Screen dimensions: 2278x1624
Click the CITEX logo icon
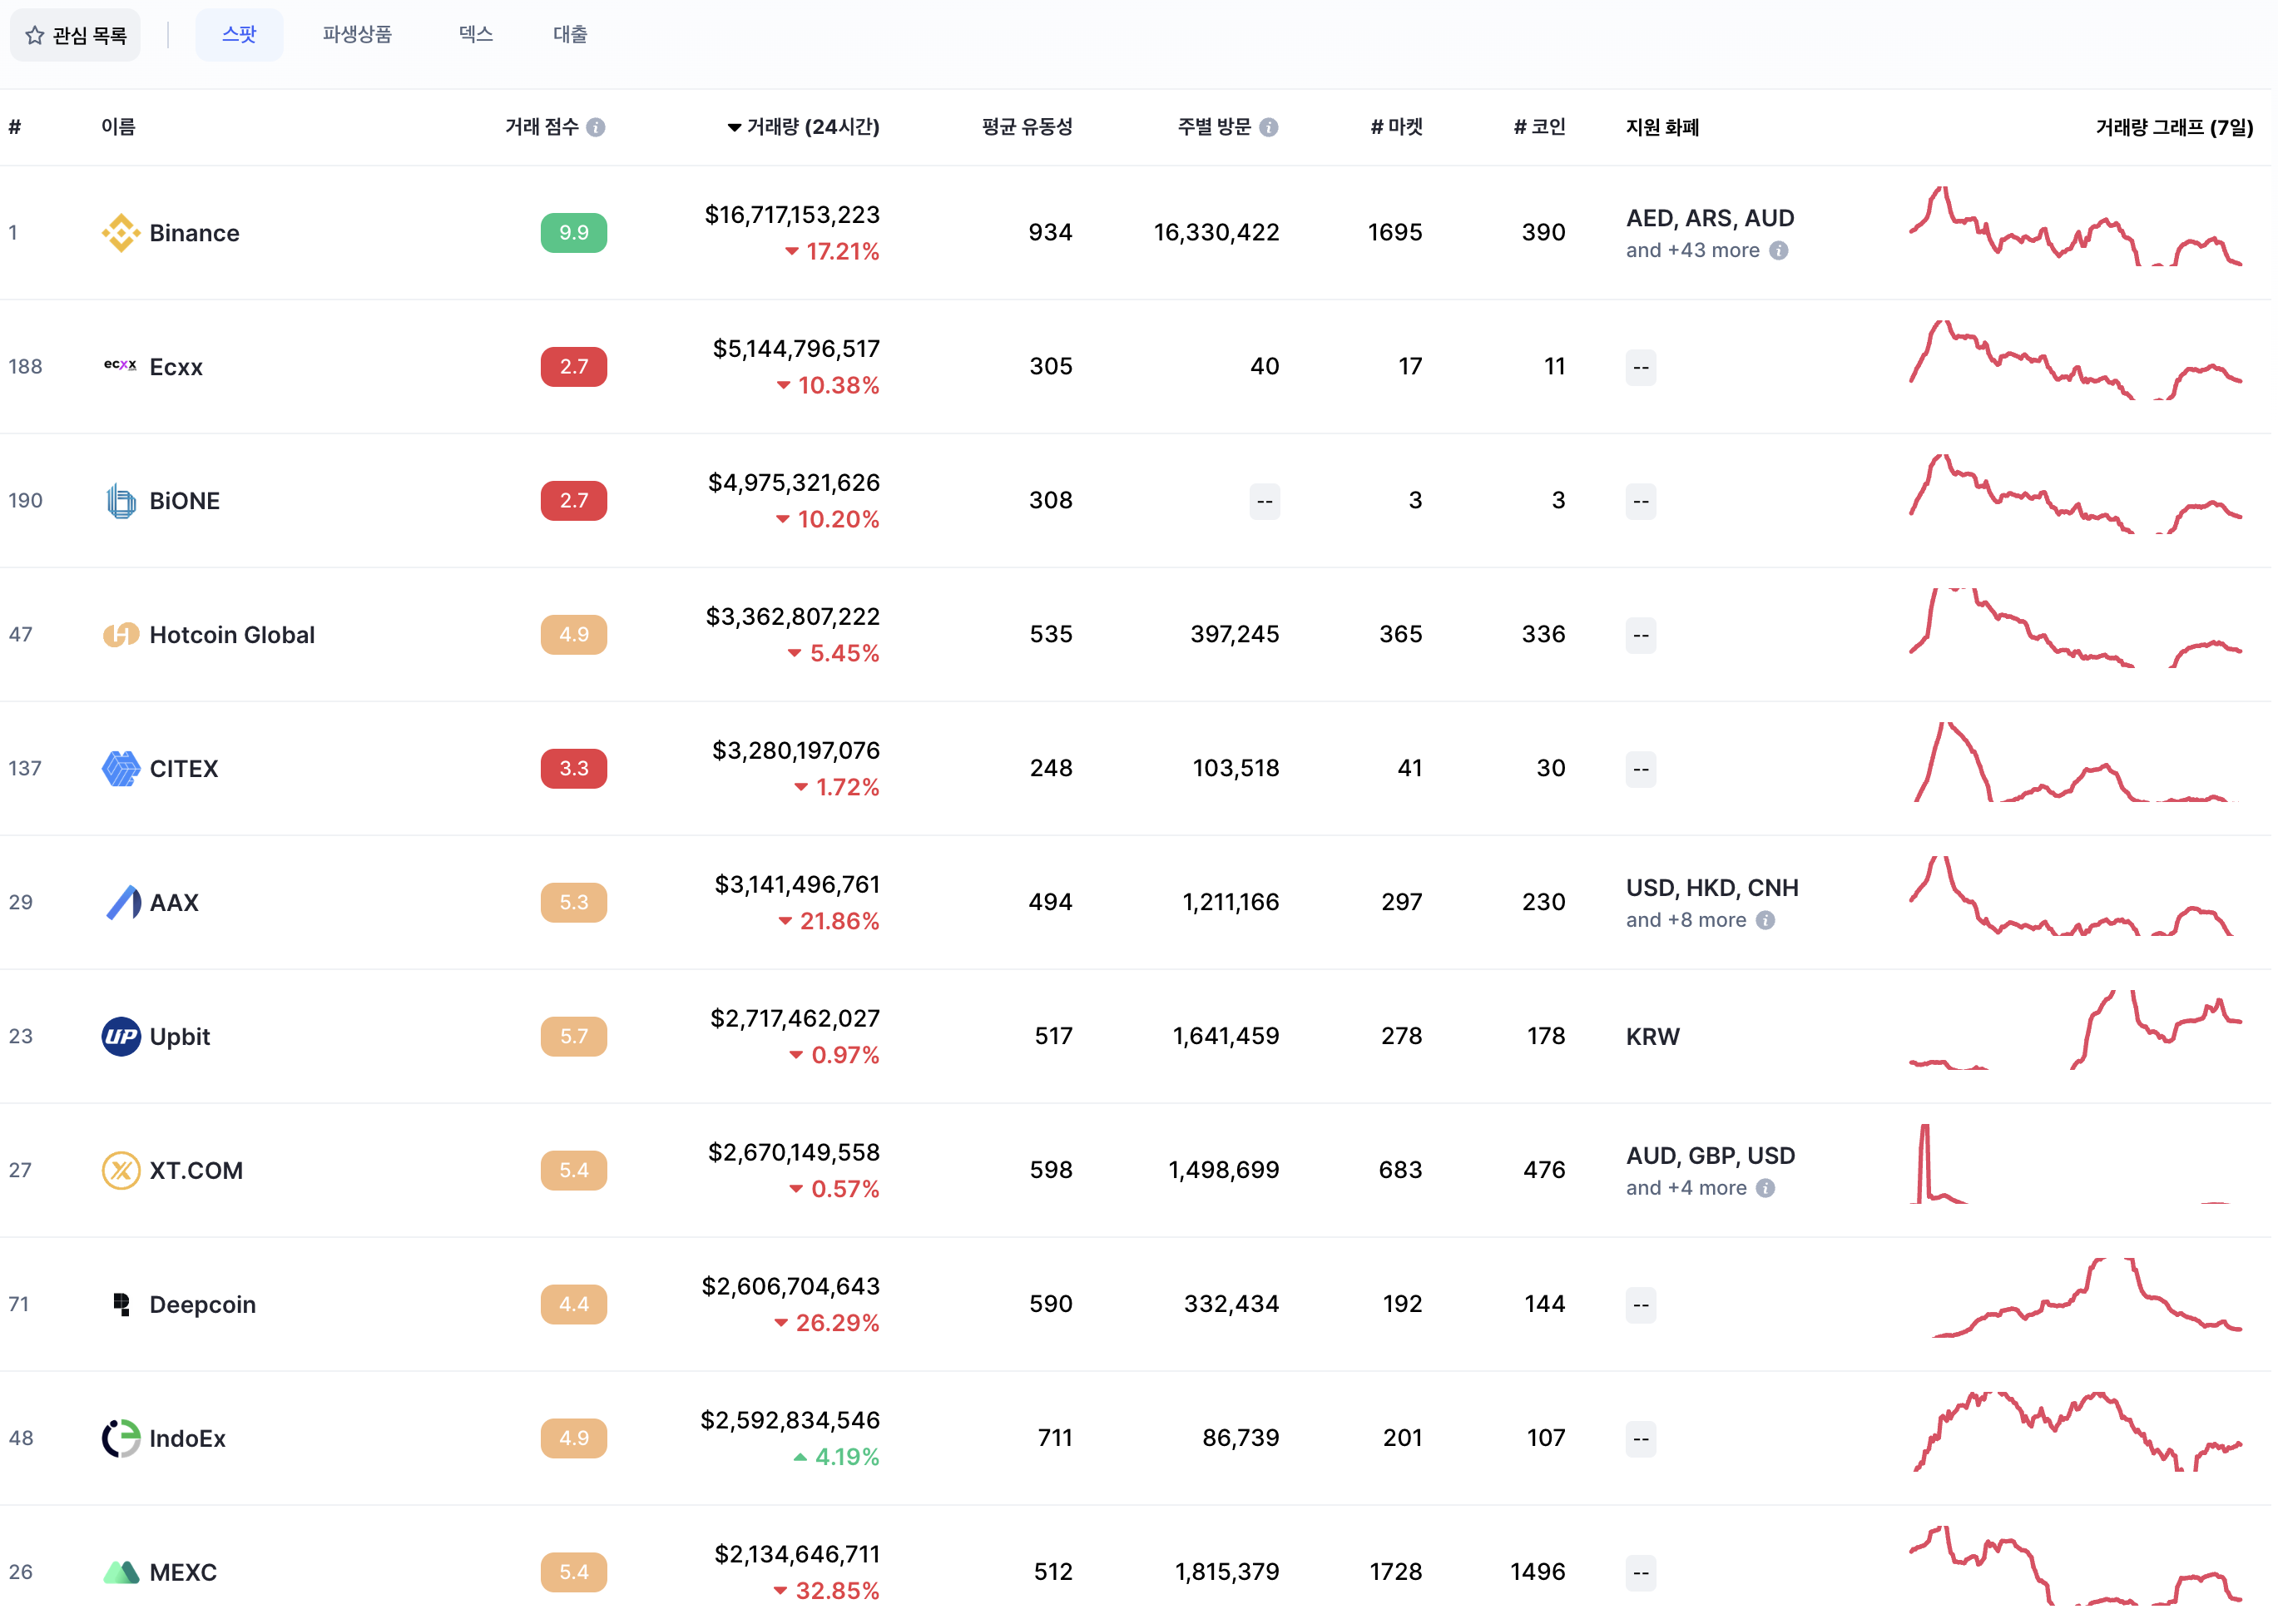[121, 768]
